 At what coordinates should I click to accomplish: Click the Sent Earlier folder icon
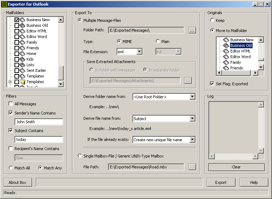coord(22,70)
